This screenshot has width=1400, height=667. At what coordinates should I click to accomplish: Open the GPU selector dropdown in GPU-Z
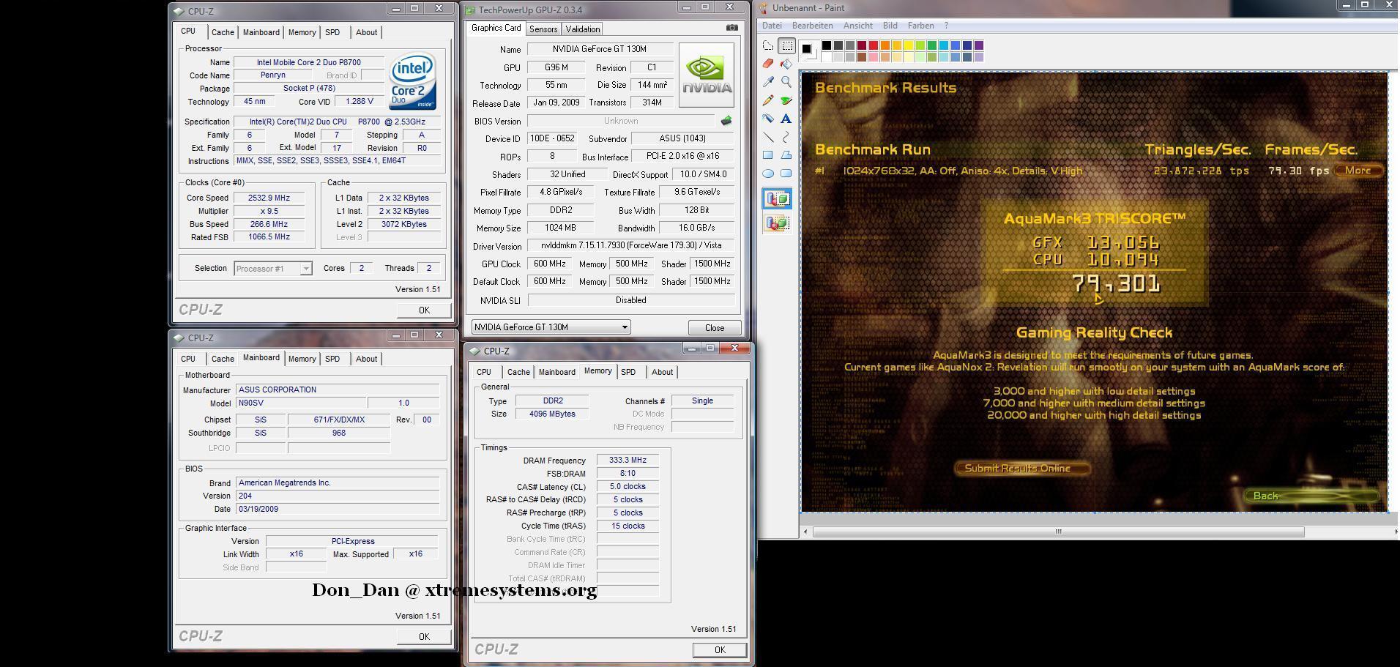[551, 327]
